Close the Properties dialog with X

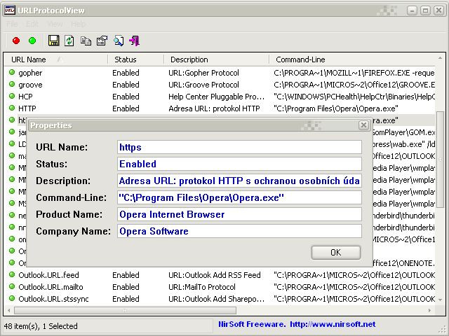(x=363, y=125)
